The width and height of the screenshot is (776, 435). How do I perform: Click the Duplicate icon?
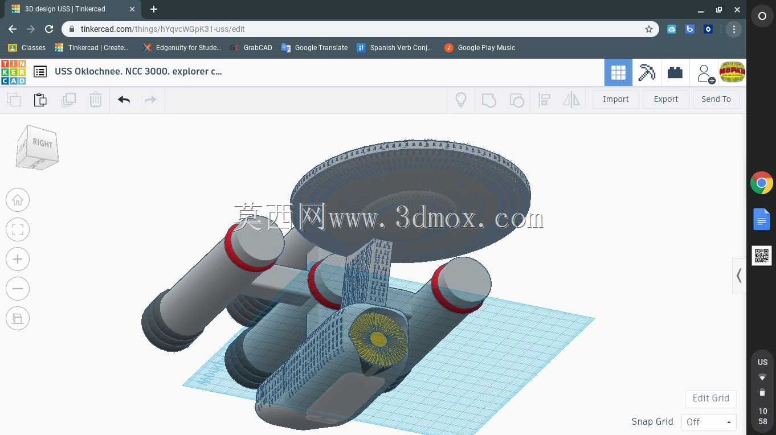pyautogui.click(x=68, y=100)
